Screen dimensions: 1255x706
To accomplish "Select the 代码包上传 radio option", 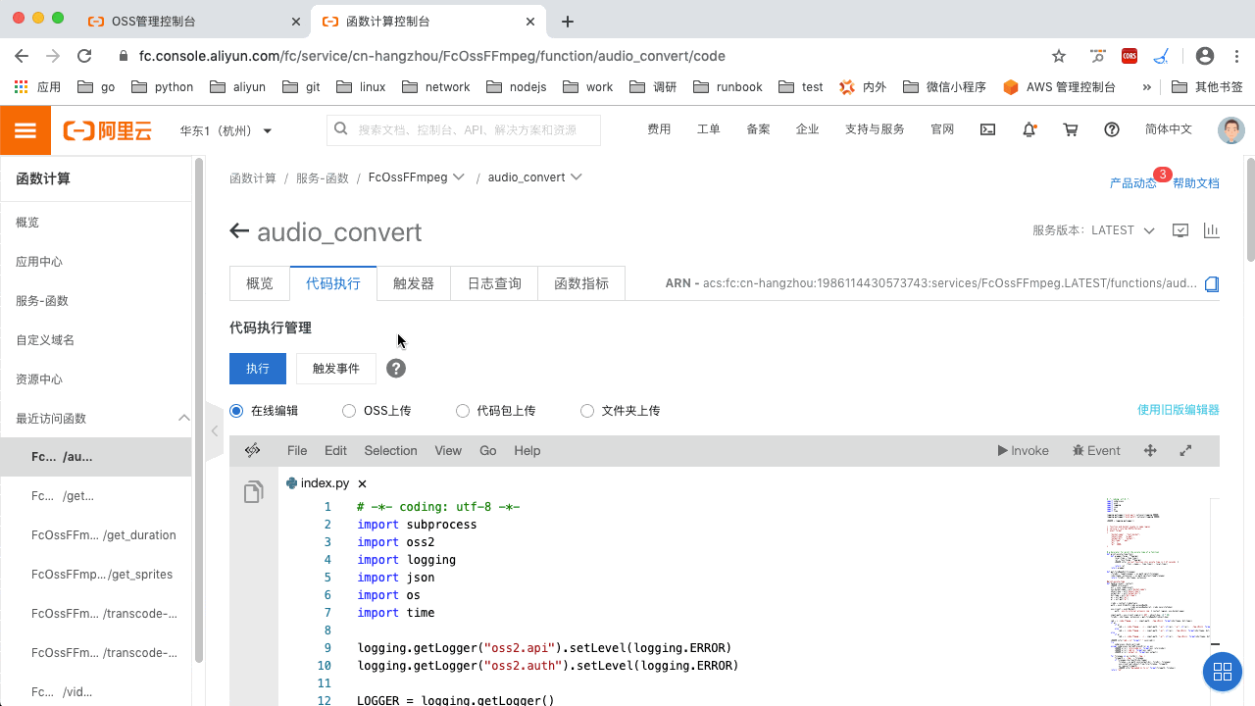I will point(463,411).
